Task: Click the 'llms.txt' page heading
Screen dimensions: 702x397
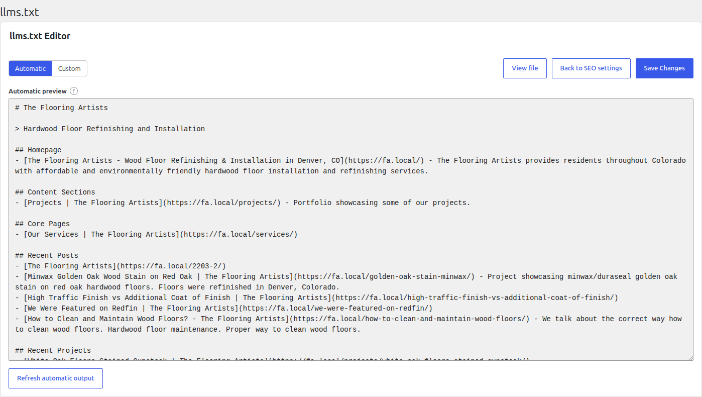Action: 20,12
